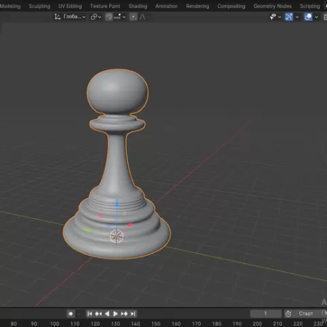Switch to the Modeling workspace tab

pyautogui.click(x=10, y=6)
